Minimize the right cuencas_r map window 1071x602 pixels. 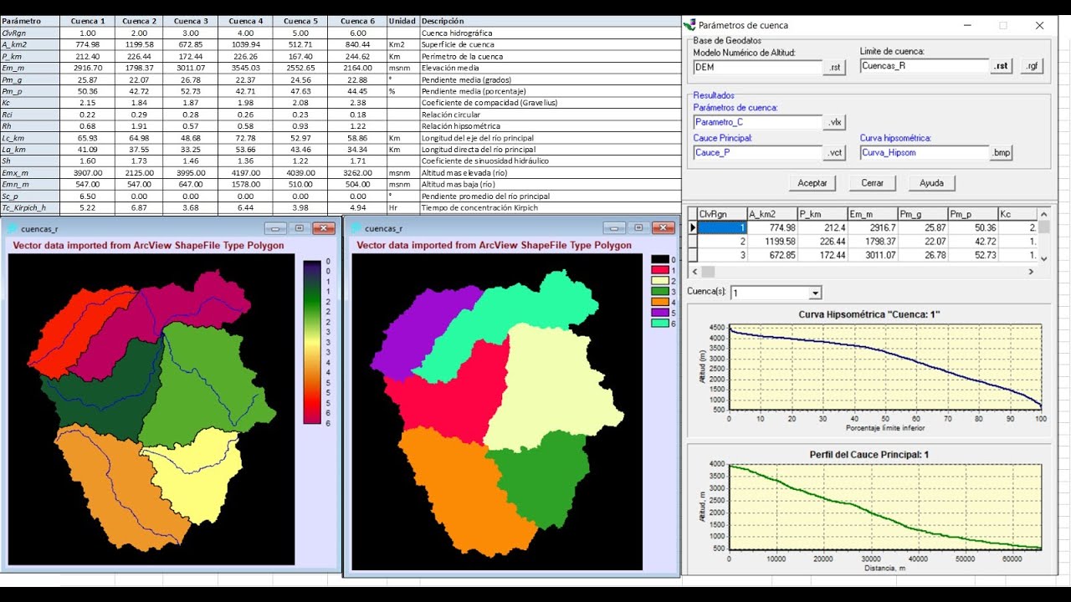tap(615, 227)
